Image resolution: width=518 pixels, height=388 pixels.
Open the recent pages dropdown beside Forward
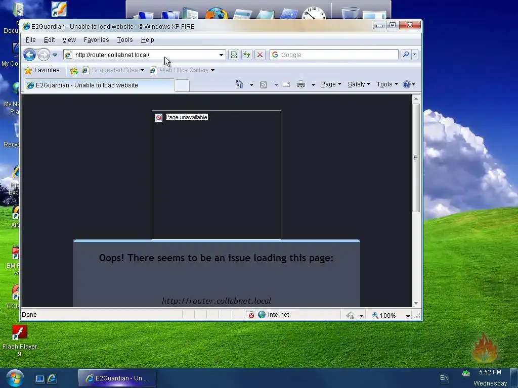55,55
